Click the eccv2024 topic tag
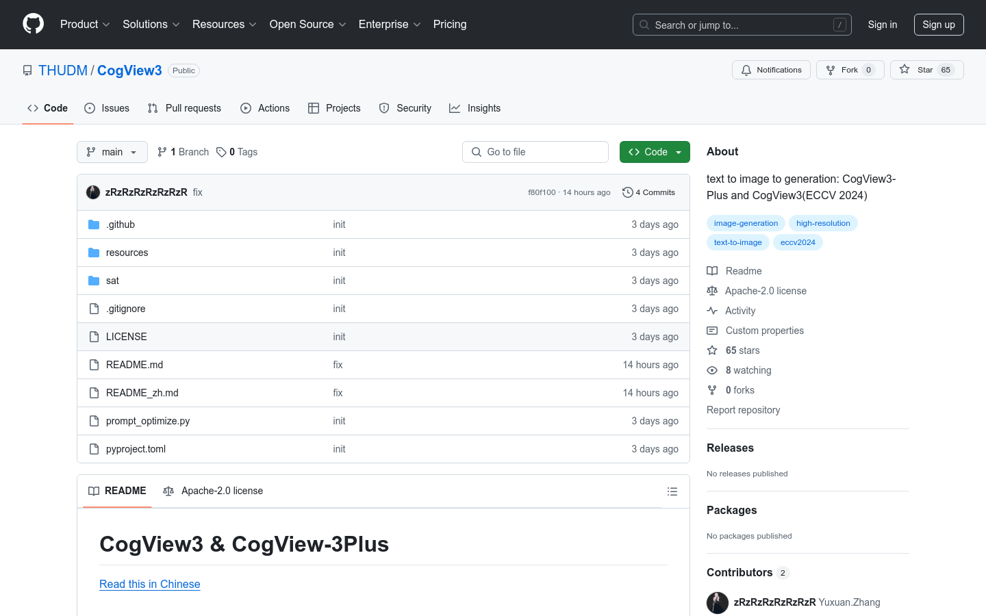The height and width of the screenshot is (616, 986). (798, 242)
